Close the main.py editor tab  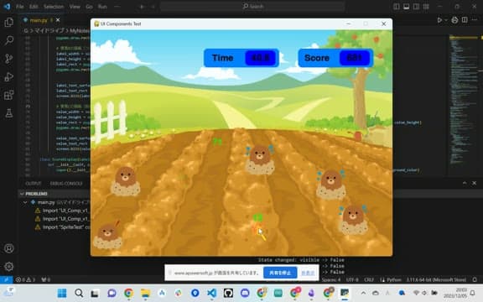coord(58,20)
